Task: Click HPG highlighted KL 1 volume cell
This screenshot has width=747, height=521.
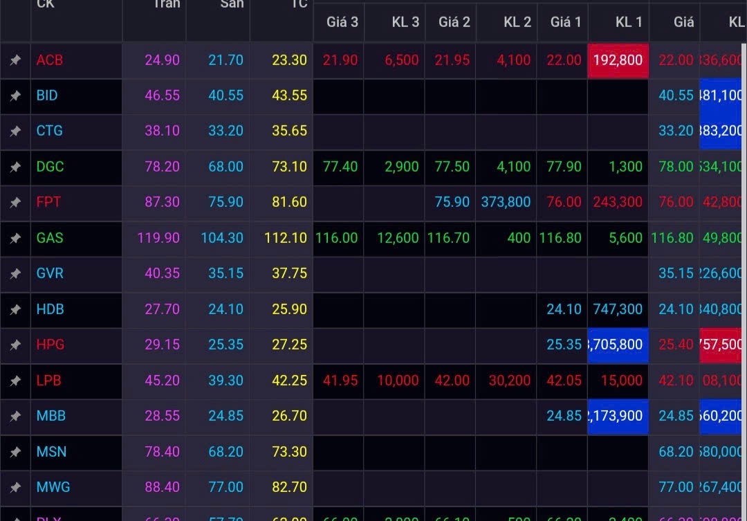Action: tap(618, 345)
